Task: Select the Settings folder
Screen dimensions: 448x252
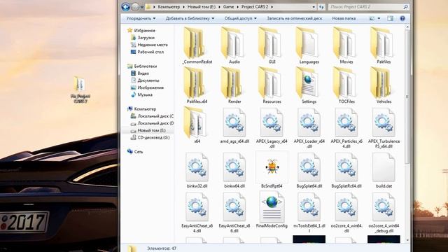Action: pos(309,85)
